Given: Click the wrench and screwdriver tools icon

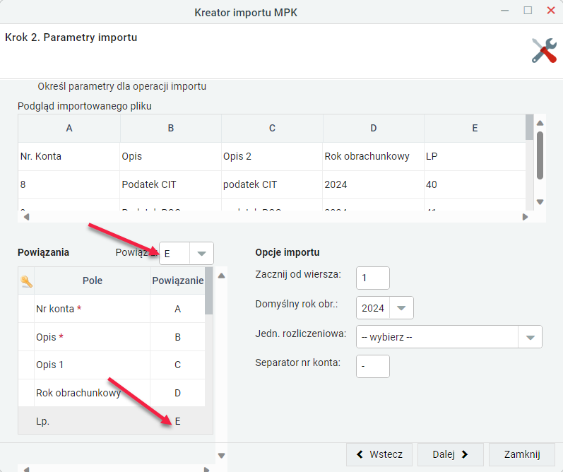Looking at the screenshot, I should tap(544, 50).
